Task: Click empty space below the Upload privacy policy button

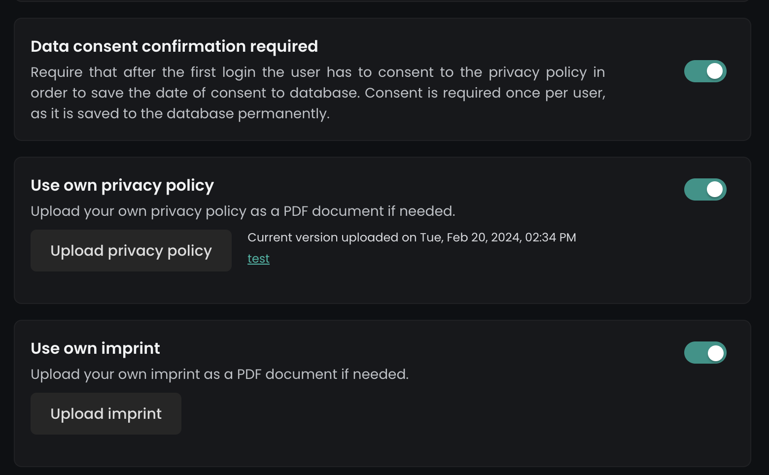Action: [x=131, y=287]
